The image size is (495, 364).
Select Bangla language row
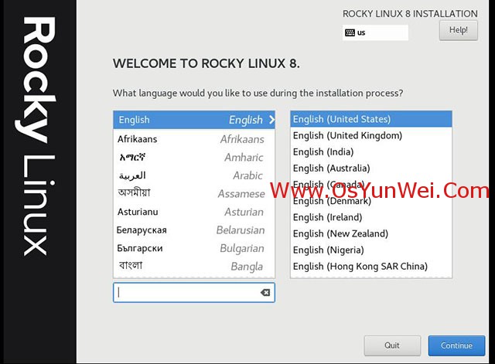tap(194, 266)
